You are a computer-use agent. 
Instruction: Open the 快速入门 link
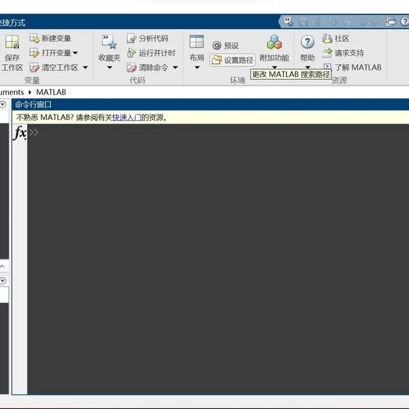click(127, 117)
